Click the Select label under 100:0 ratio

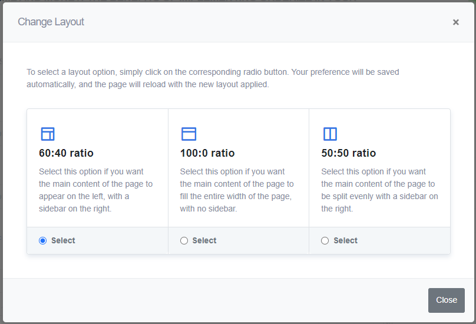204,240
